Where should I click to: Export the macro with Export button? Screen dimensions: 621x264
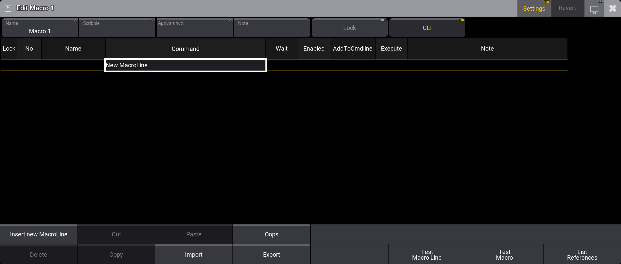271,255
